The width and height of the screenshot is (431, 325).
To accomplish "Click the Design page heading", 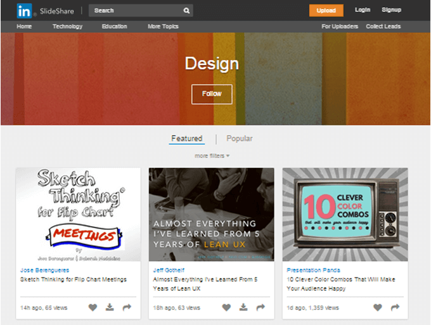I will pyautogui.click(x=212, y=64).
